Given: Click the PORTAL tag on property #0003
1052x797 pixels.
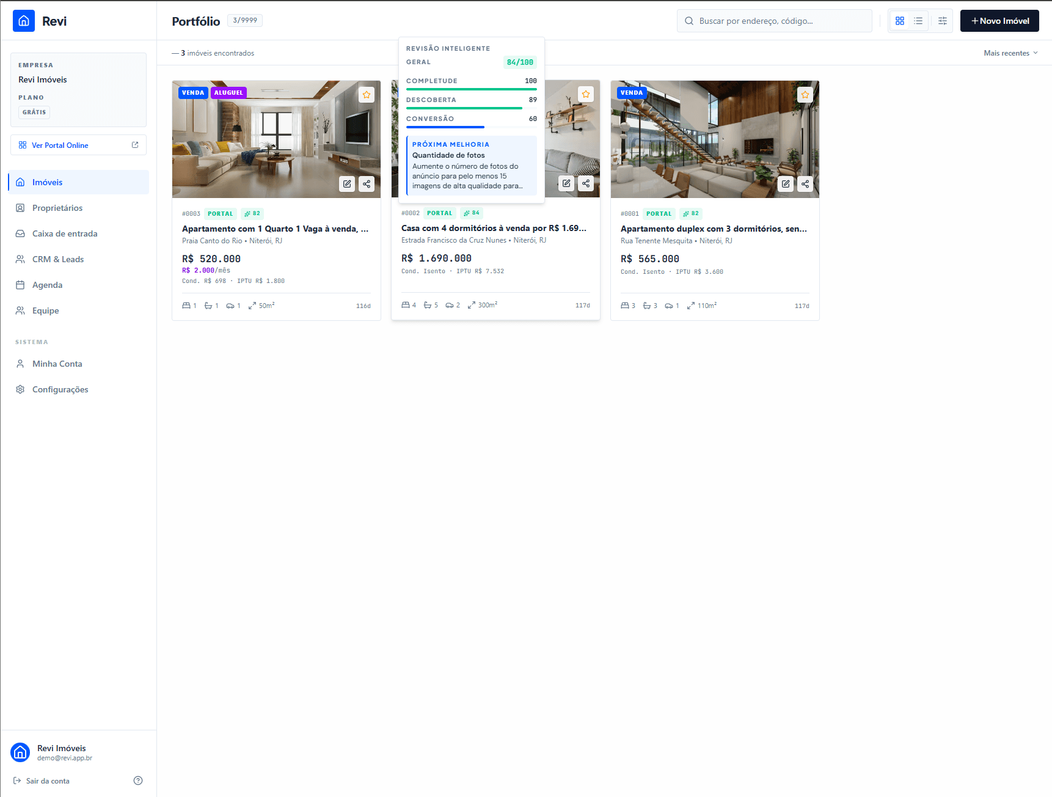Looking at the screenshot, I should [221, 214].
